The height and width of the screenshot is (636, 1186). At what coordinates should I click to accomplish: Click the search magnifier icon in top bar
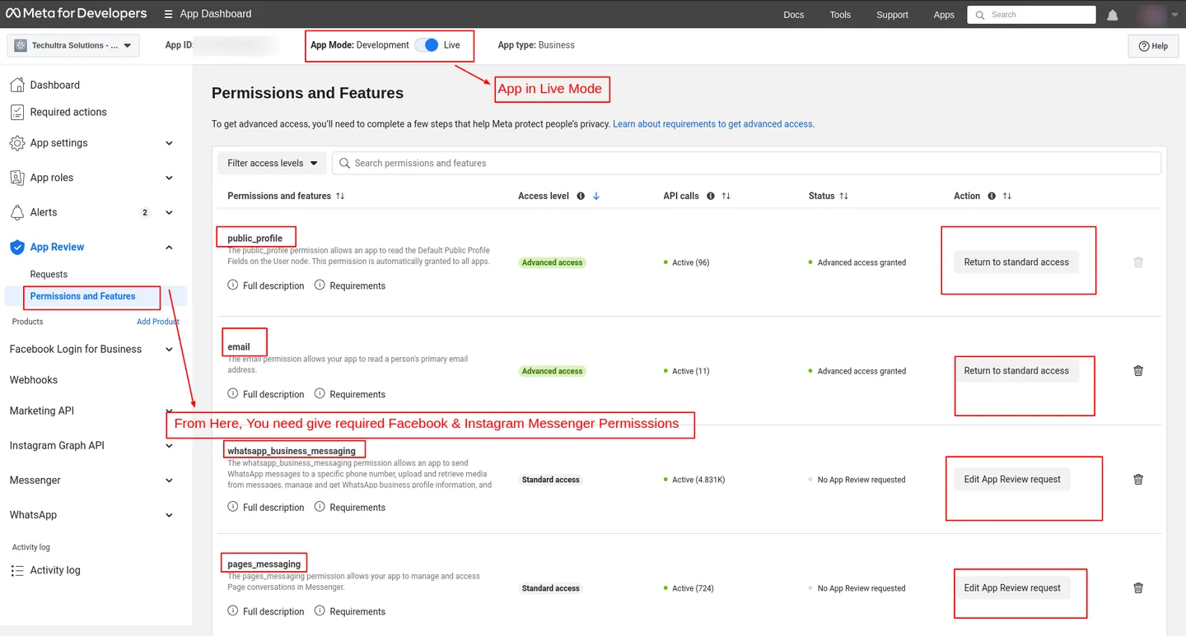click(980, 15)
